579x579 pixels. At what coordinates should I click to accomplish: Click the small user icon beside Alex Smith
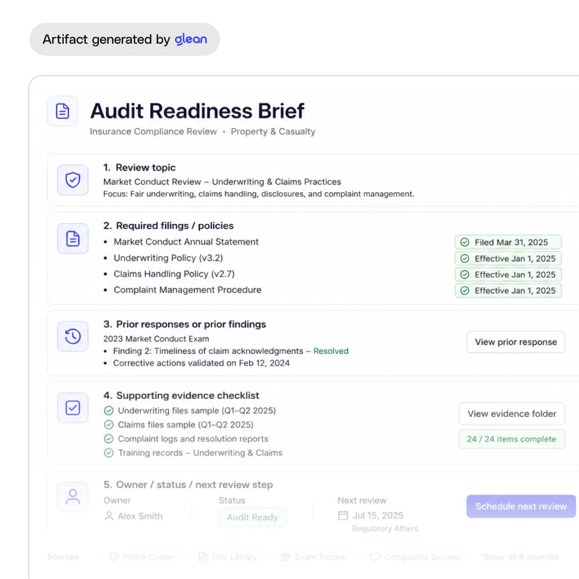point(109,516)
